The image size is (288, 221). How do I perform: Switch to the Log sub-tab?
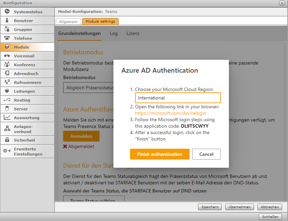tap(114, 33)
